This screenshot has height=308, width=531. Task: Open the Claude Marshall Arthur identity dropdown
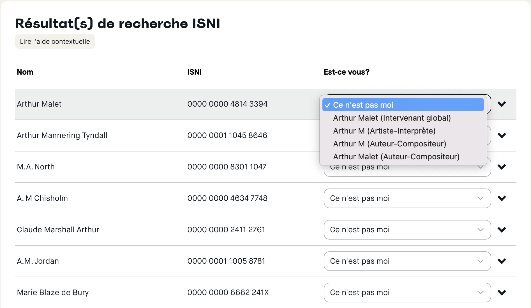(x=407, y=230)
